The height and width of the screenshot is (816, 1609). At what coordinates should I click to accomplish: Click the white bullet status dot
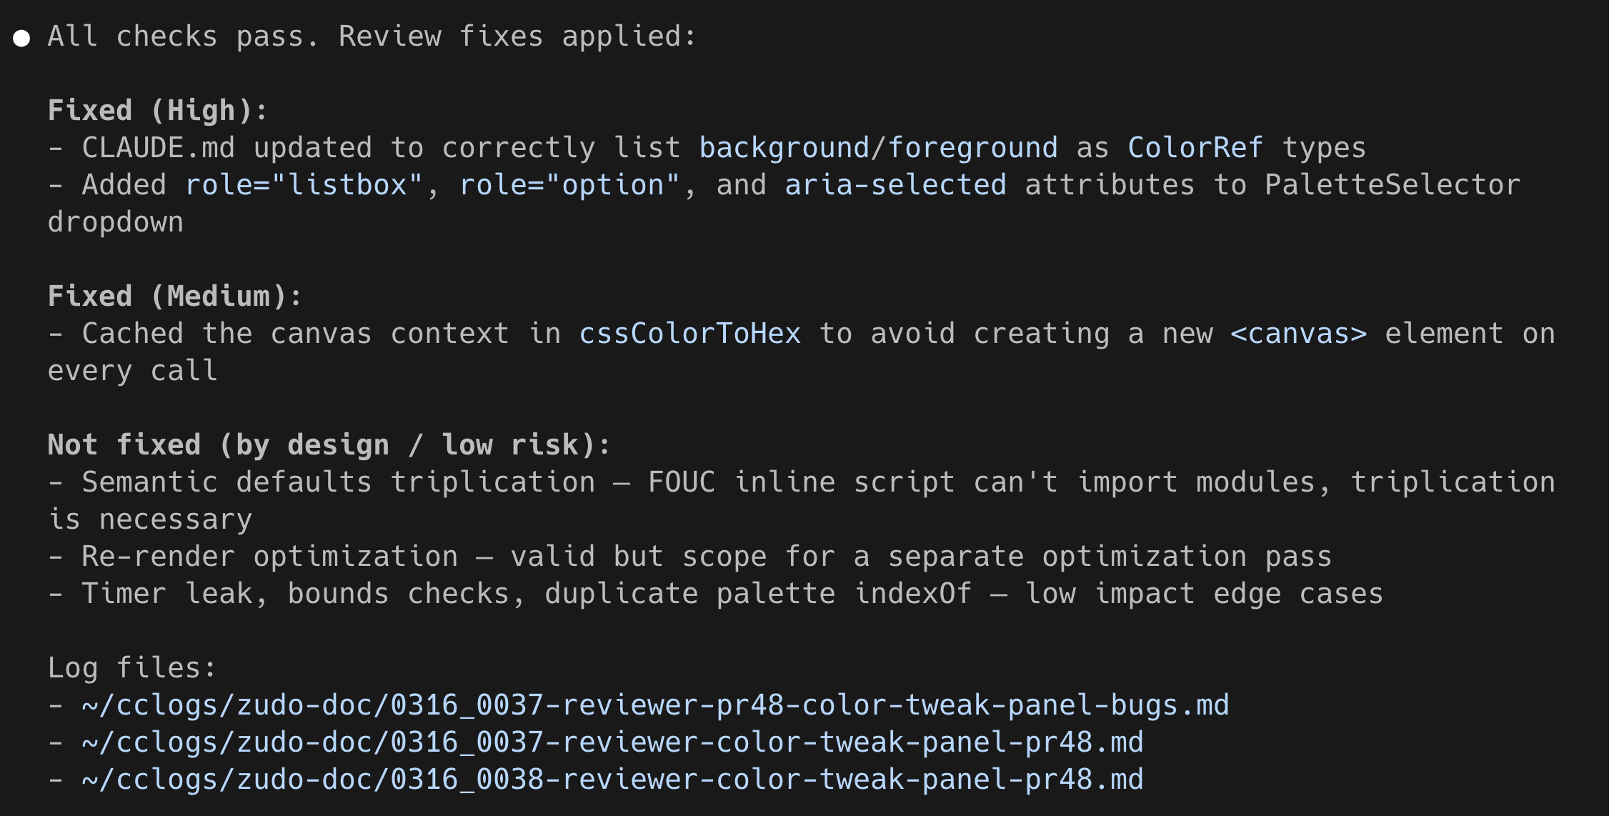coord(22,38)
